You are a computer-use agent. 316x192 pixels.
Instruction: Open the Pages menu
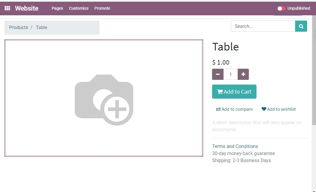pos(57,8)
